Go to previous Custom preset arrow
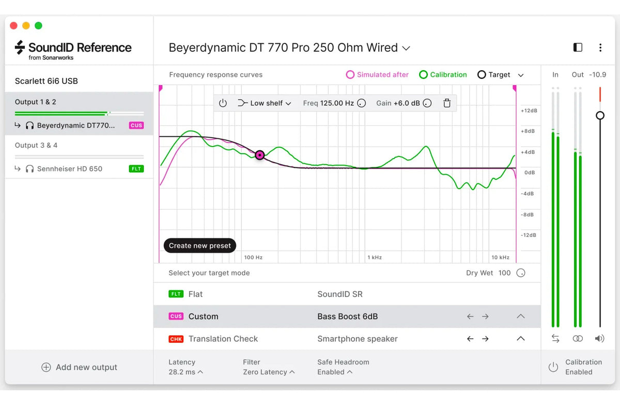Image resolution: width=620 pixels, height=413 pixels. 470,316
